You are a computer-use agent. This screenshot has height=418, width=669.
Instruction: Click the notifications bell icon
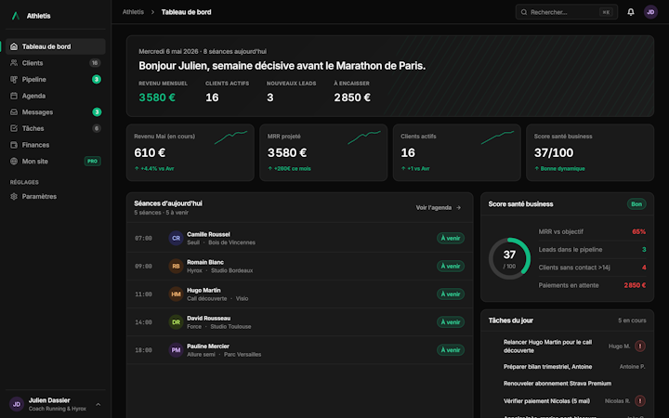[x=631, y=12]
